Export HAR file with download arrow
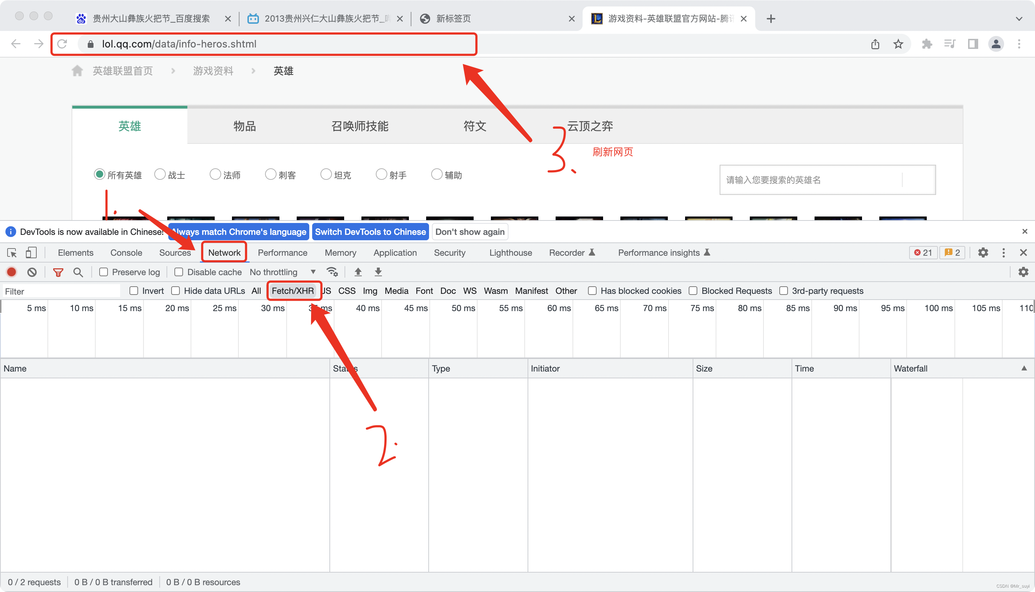The image size is (1035, 592). (x=378, y=272)
